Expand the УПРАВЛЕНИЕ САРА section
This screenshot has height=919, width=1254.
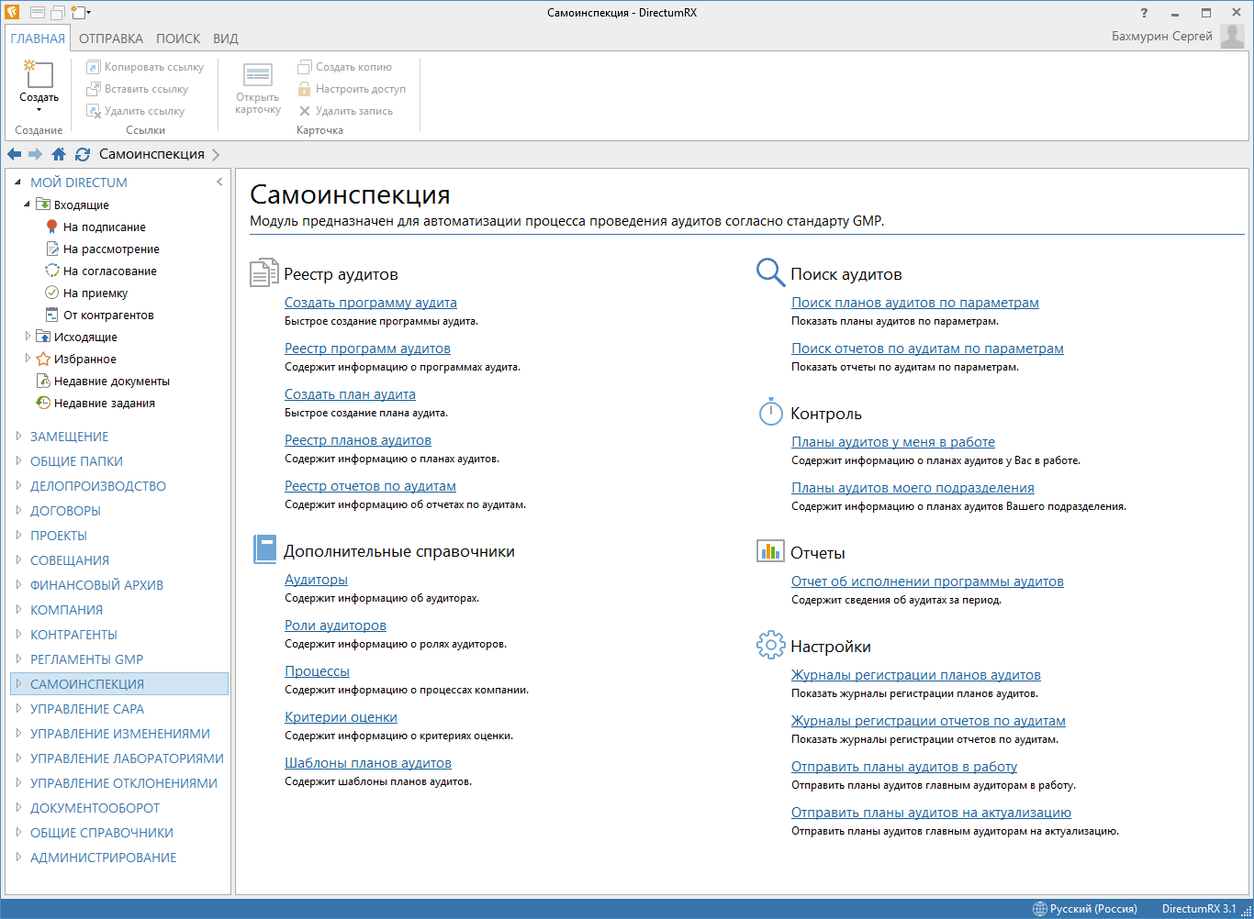click(18, 709)
